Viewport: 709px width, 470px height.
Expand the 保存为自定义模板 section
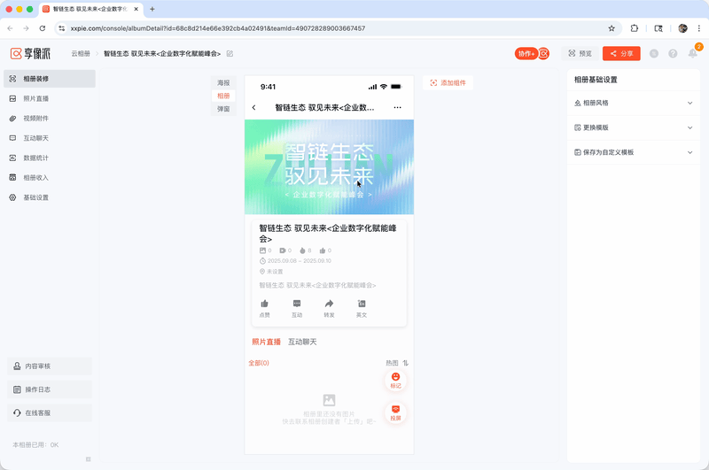633,152
